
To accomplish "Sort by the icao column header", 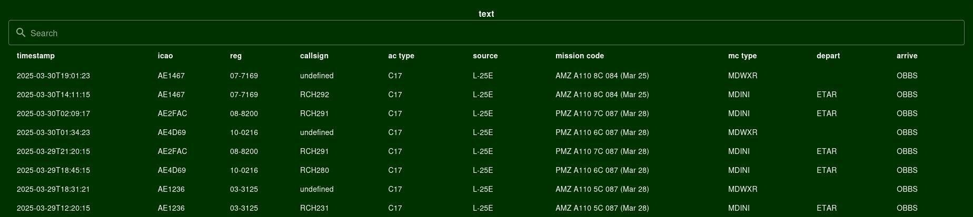I will coord(165,56).
